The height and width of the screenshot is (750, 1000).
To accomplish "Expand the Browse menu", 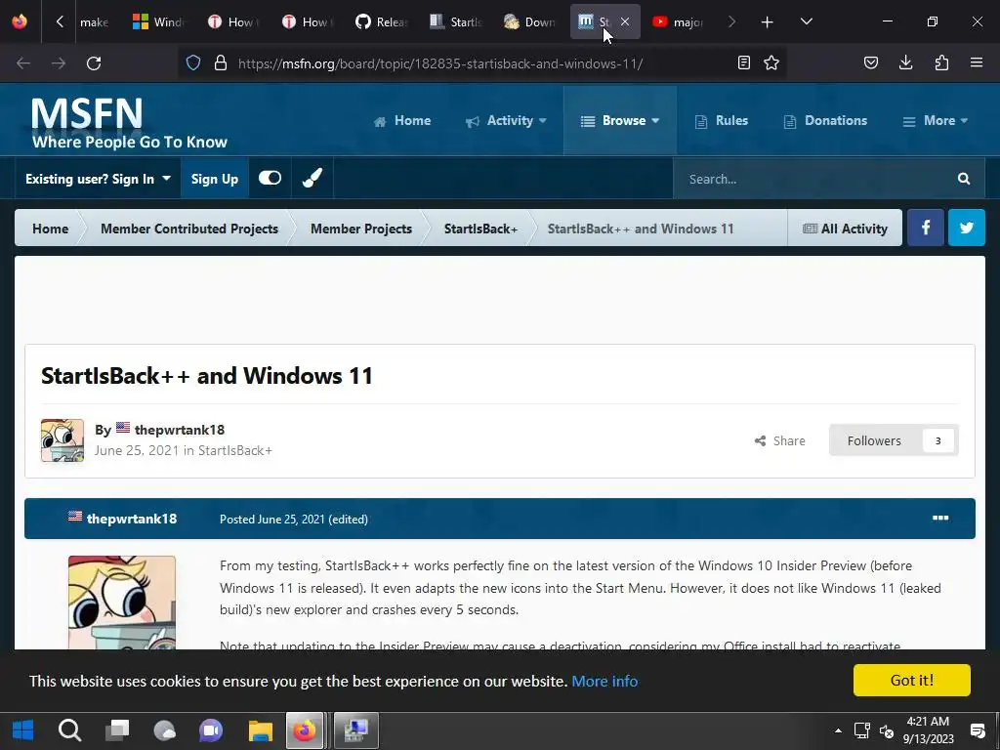I will pyautogui.click(x=620, y=120).
